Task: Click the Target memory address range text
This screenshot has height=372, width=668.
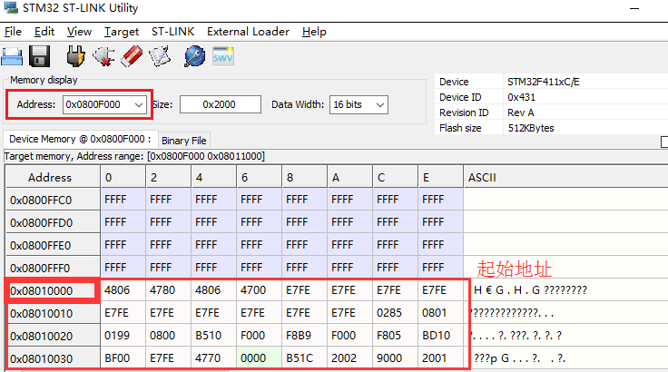Action: pyautogui.click(x=134, y=156)
